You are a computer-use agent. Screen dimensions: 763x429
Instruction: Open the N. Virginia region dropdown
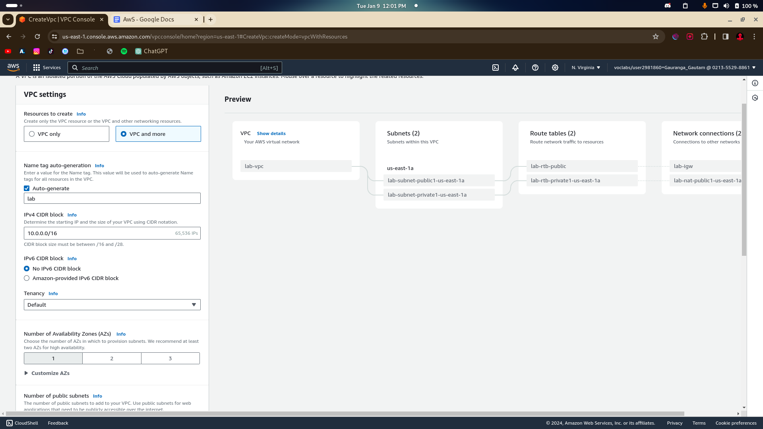tap(586, 68)
